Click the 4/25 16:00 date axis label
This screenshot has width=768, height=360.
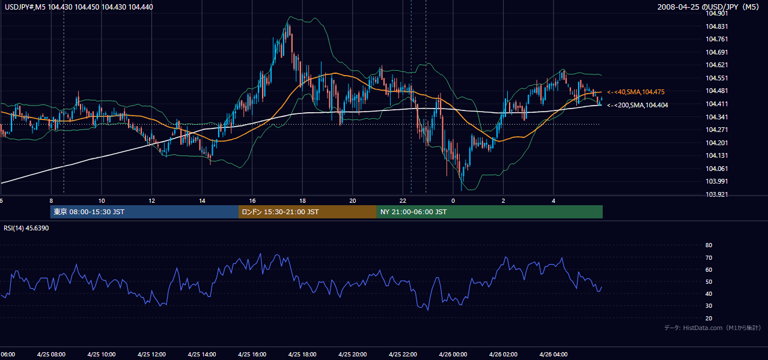click(x=252, y=355)
